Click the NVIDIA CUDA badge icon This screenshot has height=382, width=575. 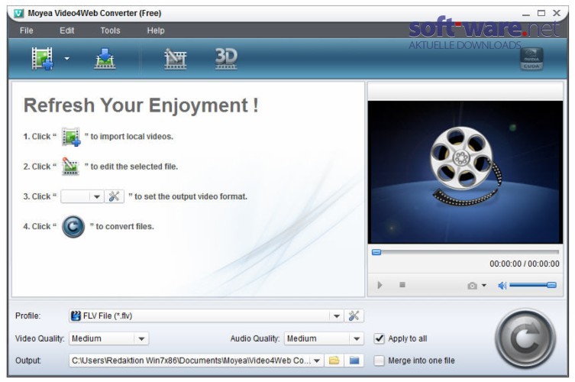pos(531,59)
